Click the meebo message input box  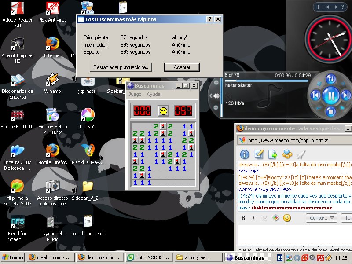click(x=294, y=235)
